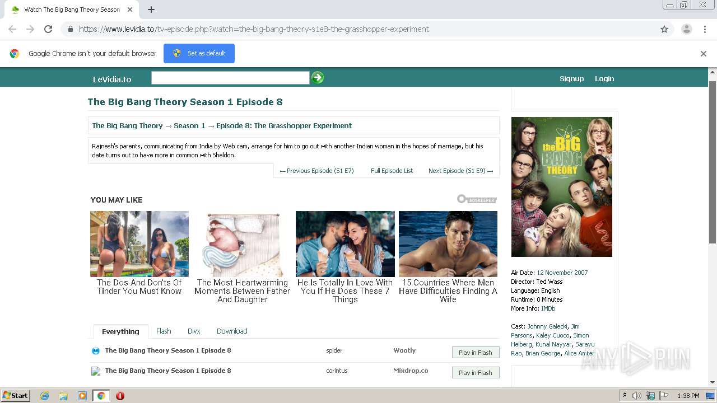717x403 pixels.
Task: Open the IMDb more info link
Action: [x=548, y=308]
